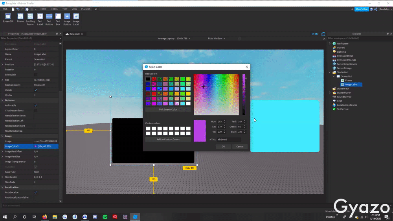393x221 pixels.
Task: Switch to the PLUGINS ribbon tab
Action: tap(86, 9)
